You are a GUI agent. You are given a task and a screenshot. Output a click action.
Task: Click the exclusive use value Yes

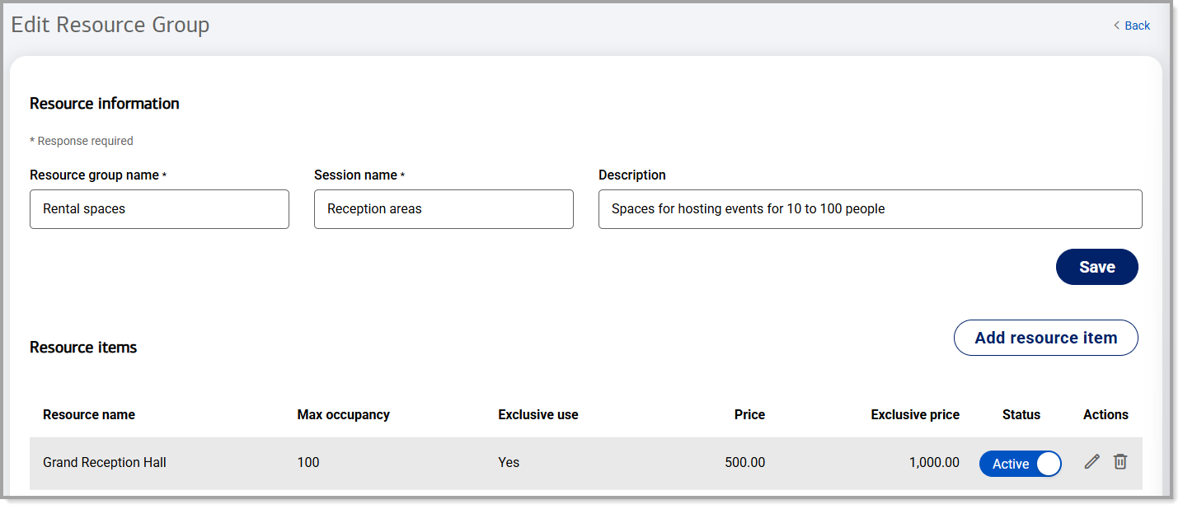[x=509, y=463]
